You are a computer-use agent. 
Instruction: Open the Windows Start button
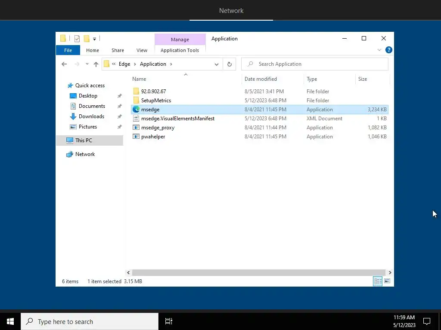point(10,321)
